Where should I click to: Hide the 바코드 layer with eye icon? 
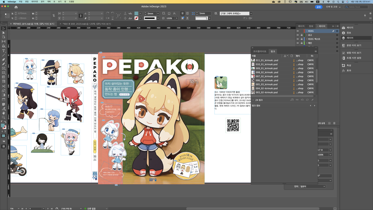tap(298, 31)
